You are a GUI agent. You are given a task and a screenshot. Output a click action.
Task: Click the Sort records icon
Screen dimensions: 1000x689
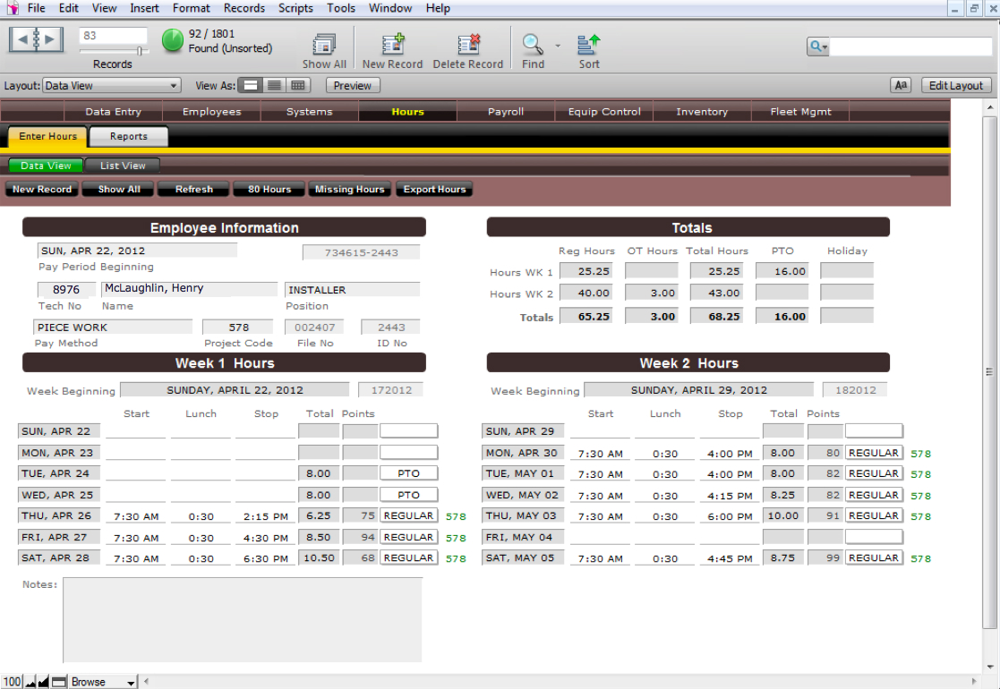589,45
